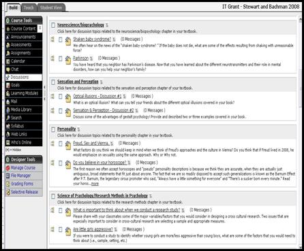Open the Who's Online icon

(8, 142)
